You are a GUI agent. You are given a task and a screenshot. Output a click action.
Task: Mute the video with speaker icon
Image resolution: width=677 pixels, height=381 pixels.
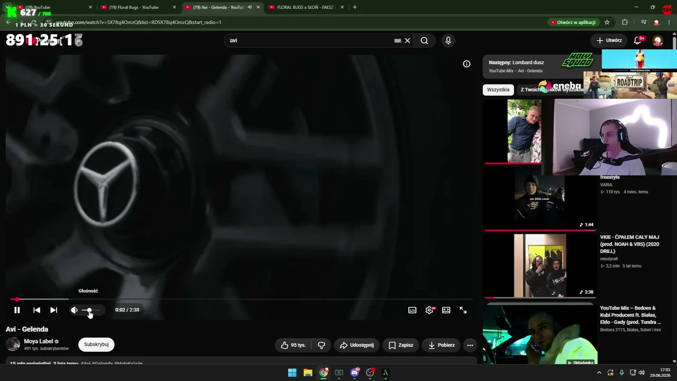tap(74, 310)
